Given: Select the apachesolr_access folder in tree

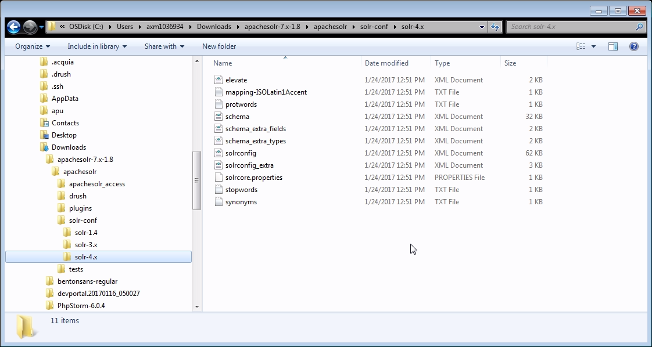Looking at the screenshot, I should pyautogui.click(x=97, y=184).
